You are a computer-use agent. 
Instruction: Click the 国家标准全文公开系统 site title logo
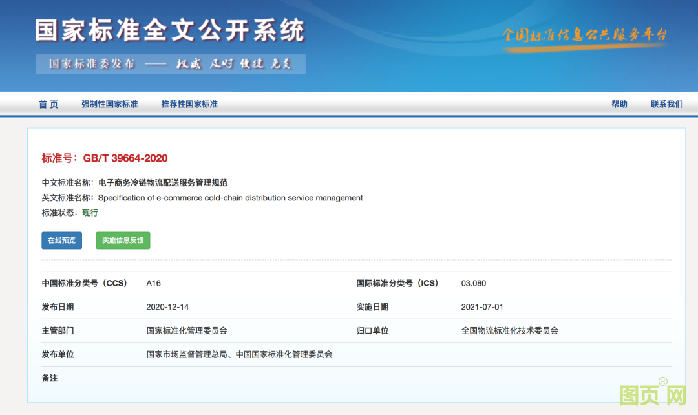(169, 31)
